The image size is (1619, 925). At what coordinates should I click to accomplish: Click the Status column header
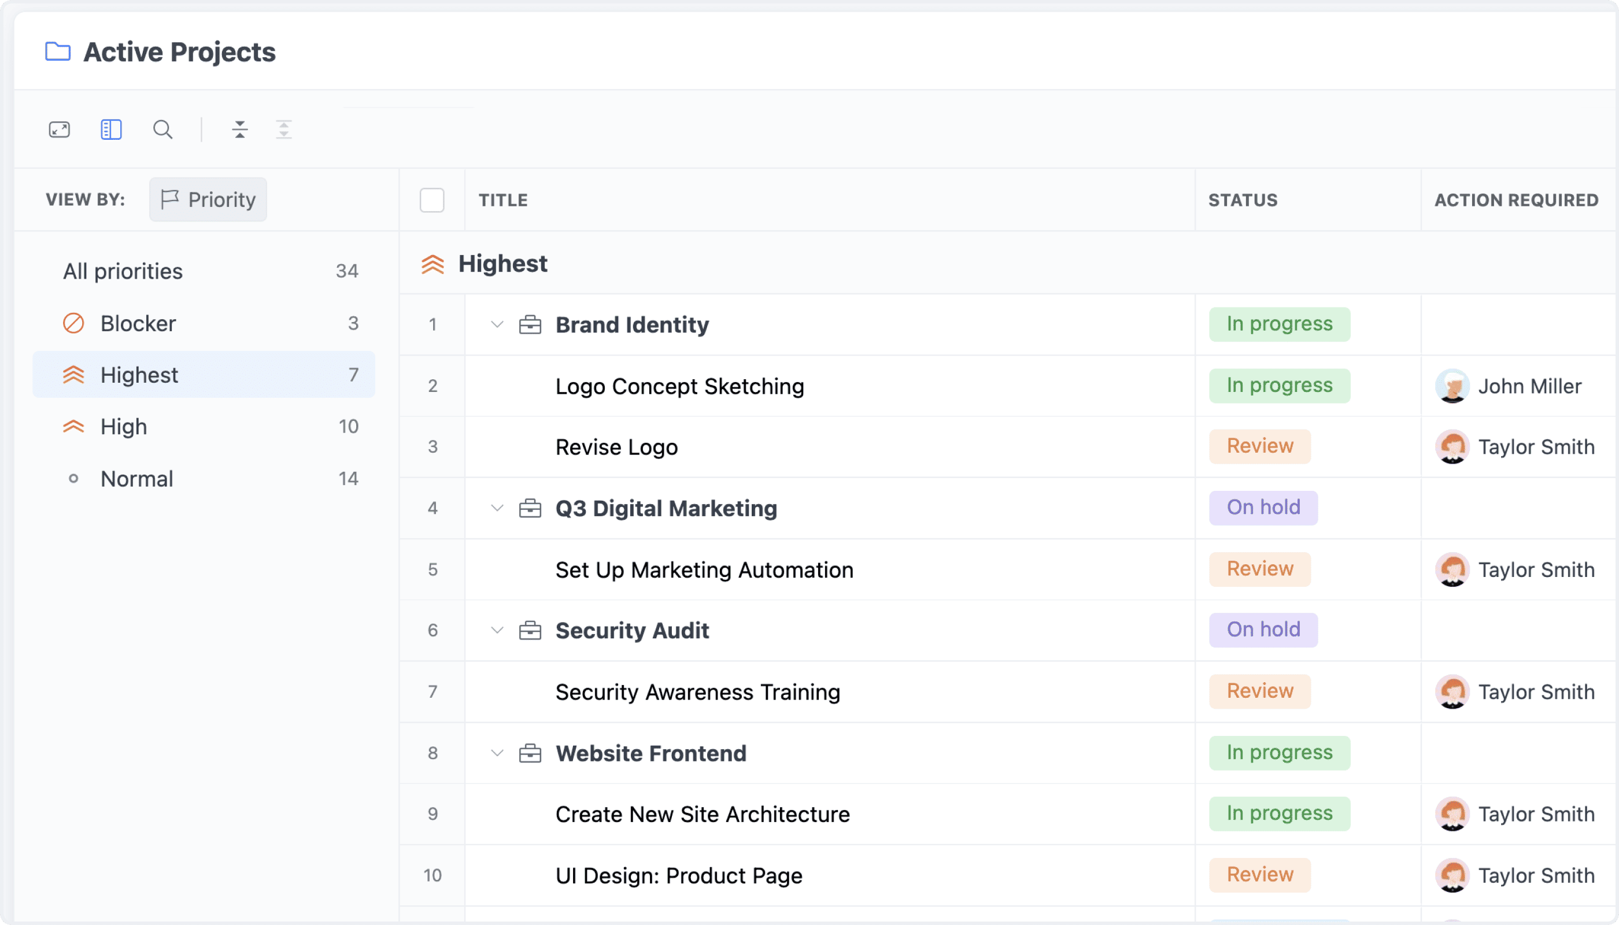point(1242,200)
